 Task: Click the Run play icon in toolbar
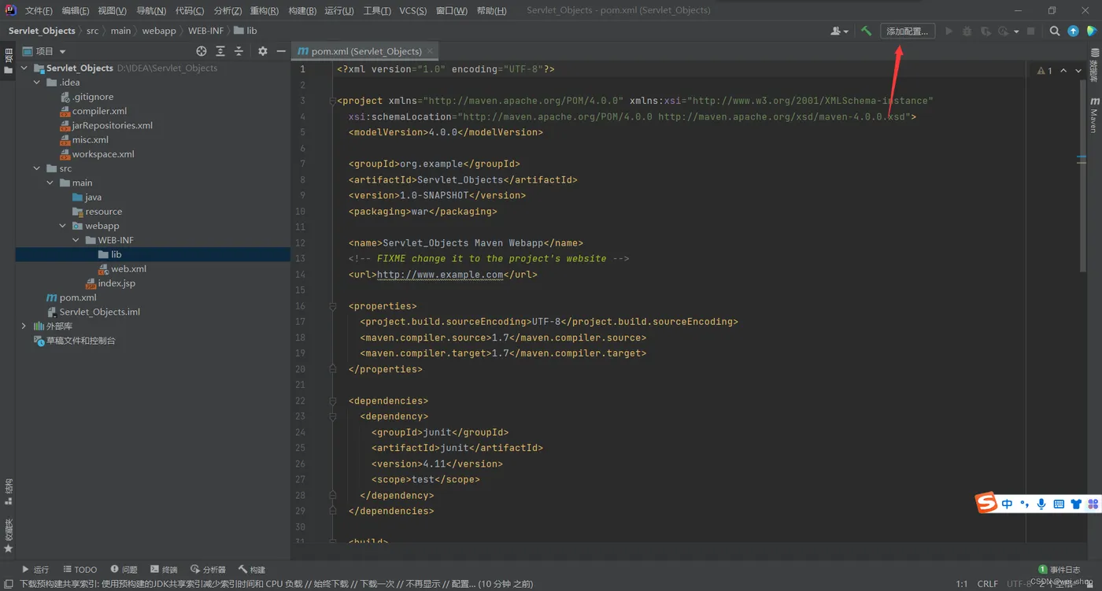coord(949,31)
